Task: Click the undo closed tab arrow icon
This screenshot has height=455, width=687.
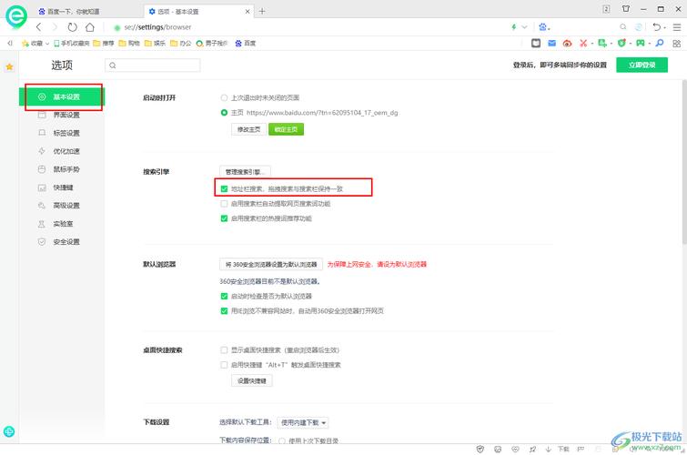Action: [x=656, y=27]
